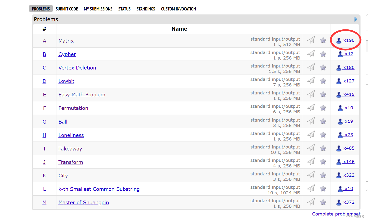Expand Problems panel blue arrow

(356, 19)
